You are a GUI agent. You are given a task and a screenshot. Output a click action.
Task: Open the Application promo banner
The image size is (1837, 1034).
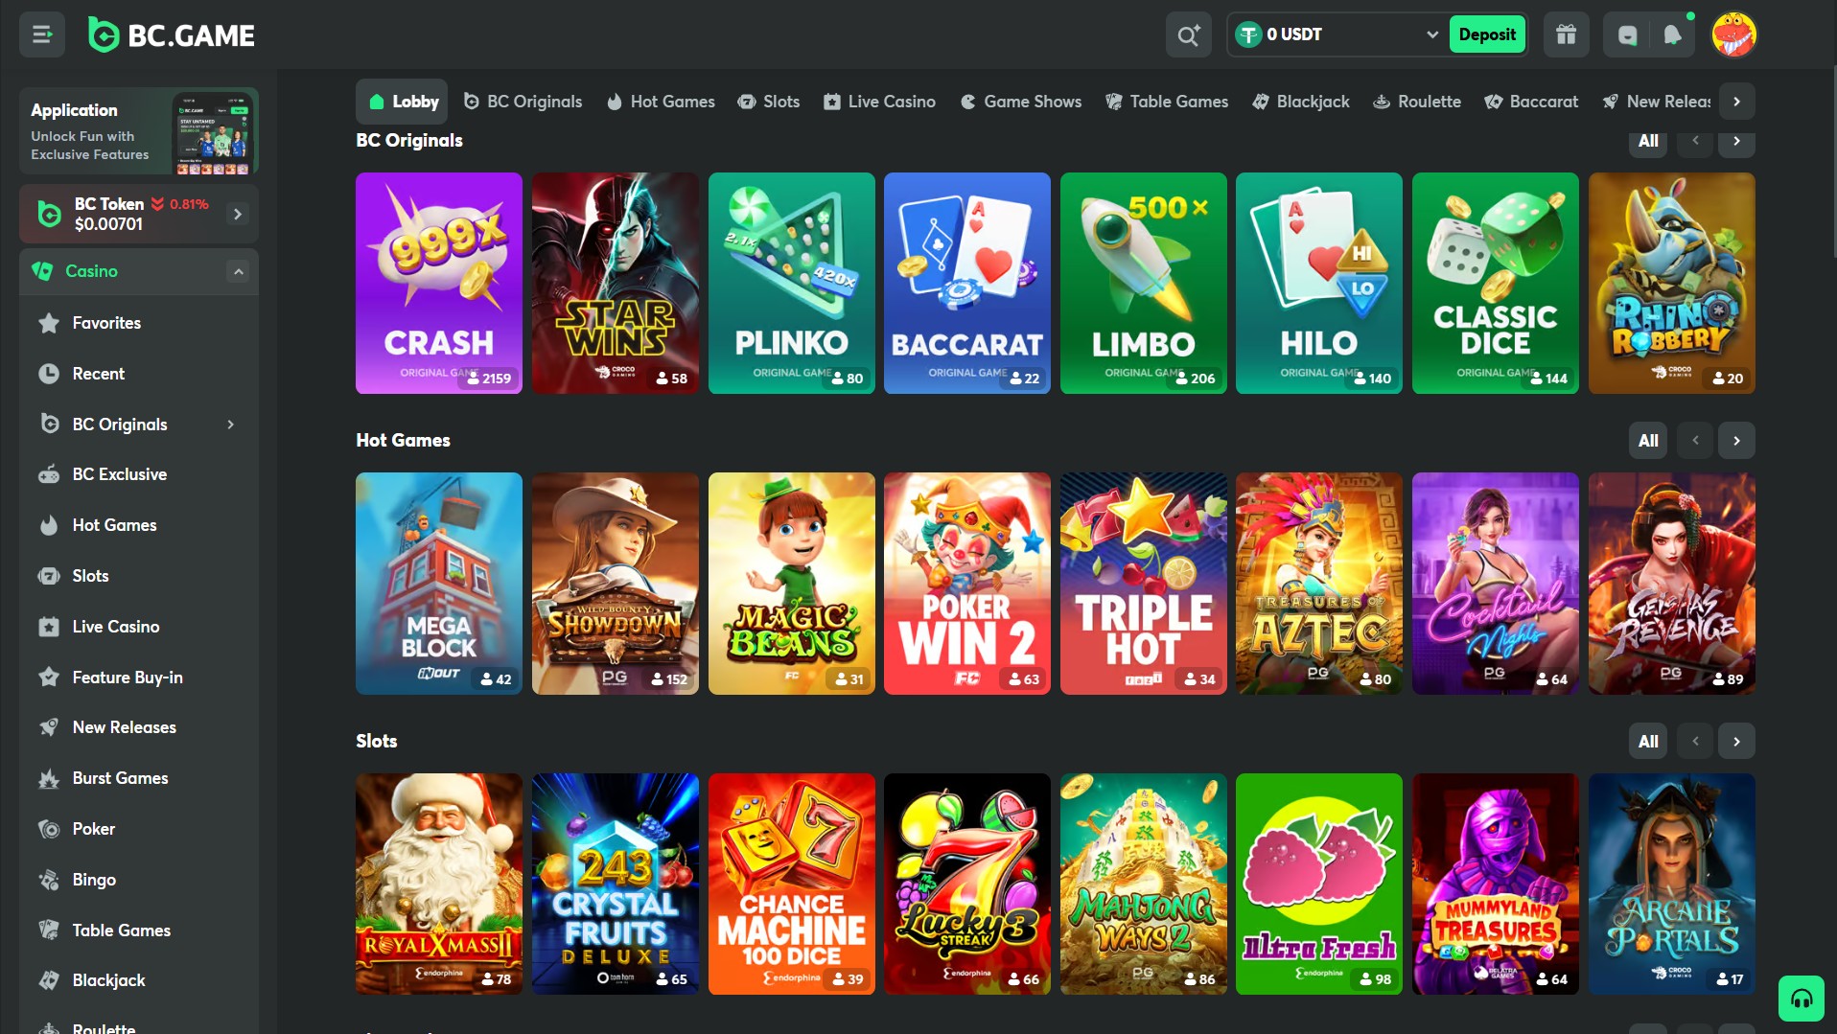click(139, 131)
